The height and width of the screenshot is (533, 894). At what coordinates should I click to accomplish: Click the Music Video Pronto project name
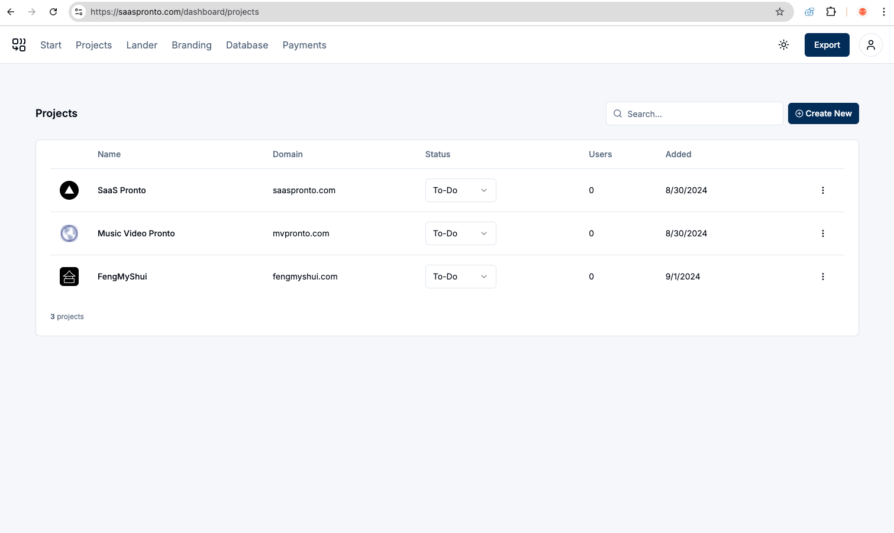pyautogui.click(x=136, y=233)
